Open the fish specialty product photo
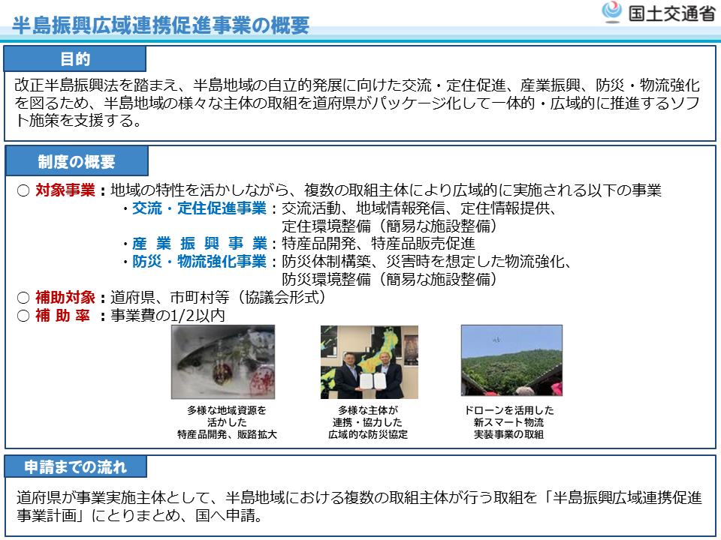721x540 pixels. click(222, 361)
